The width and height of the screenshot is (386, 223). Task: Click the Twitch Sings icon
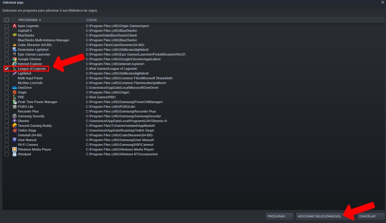[15, 130]
